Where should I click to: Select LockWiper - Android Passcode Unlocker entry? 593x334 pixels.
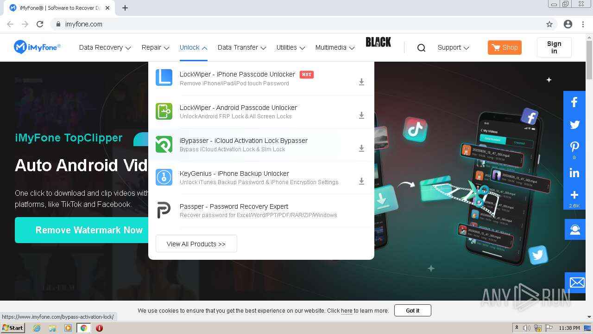pos(261,112)
